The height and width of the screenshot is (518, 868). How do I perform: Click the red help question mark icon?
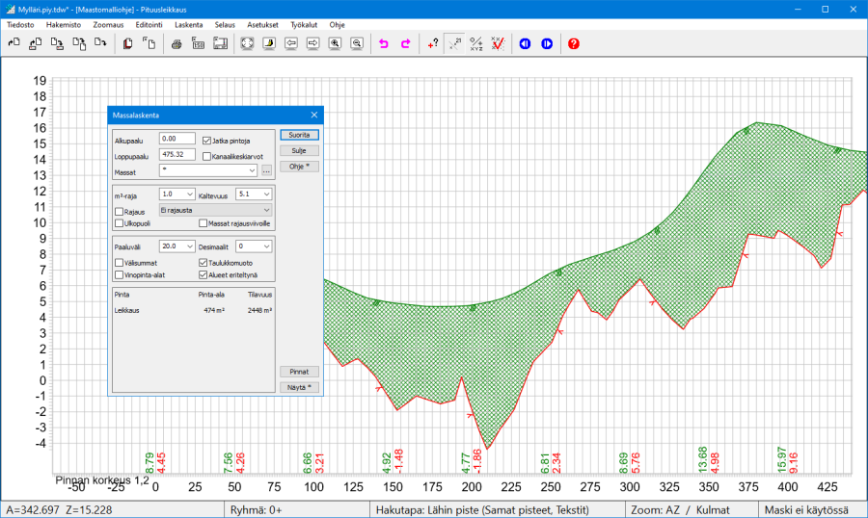[x=574, y=43]
